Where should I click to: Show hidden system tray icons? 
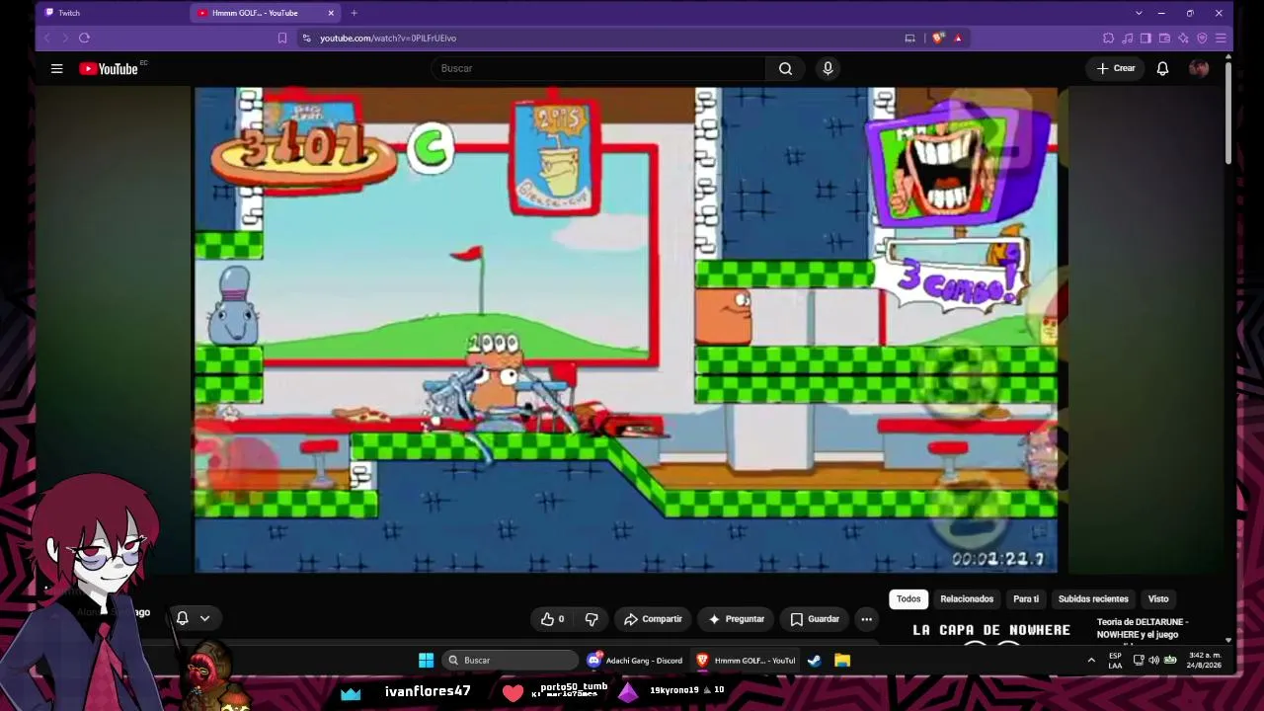click(x=1091, y=661)
